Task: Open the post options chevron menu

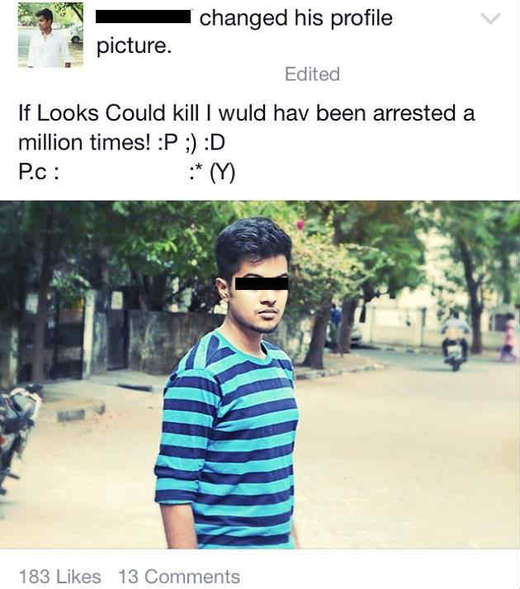Action: tap(490, 18)
